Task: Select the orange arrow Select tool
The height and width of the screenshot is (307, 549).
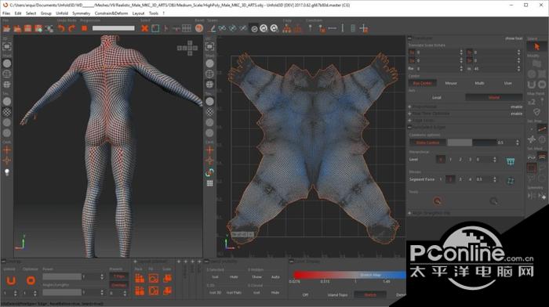Action: coord(536,46)
